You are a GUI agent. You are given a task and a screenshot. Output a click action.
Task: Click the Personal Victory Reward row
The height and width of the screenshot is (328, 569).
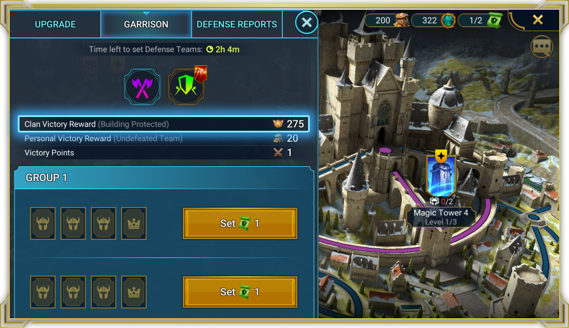coord(164,138)
